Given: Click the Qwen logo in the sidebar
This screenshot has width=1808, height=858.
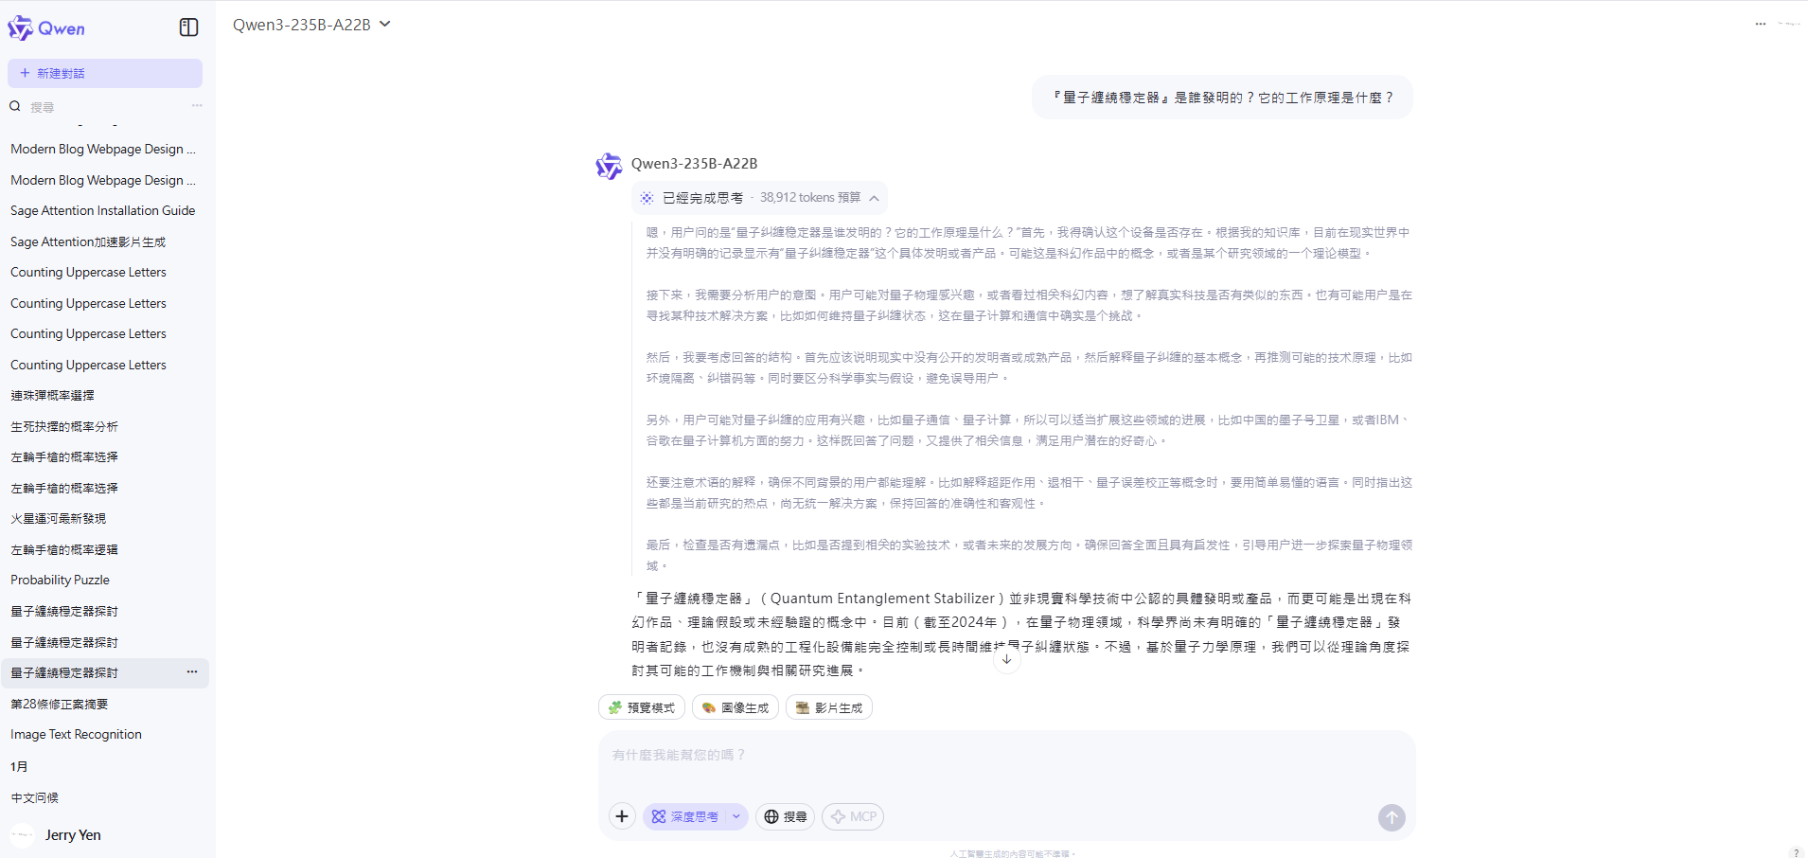Looking at the screenshot, I should [46, 28].
